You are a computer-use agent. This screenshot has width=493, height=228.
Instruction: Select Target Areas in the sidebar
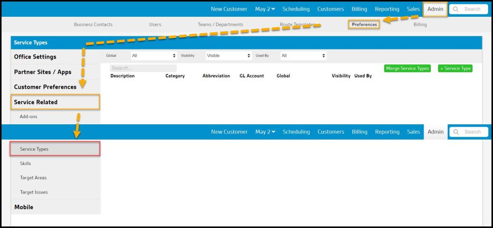pos(33,178)
